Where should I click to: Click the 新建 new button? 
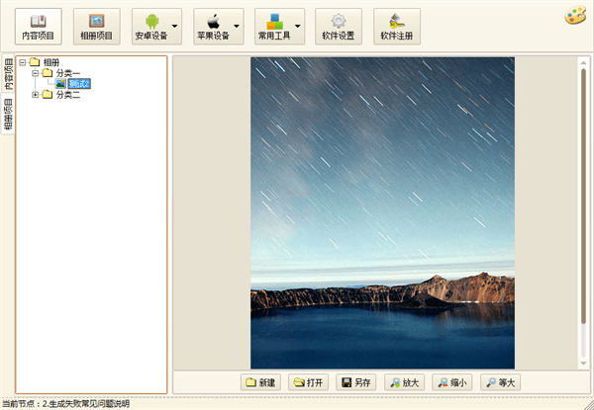[260, 382]
